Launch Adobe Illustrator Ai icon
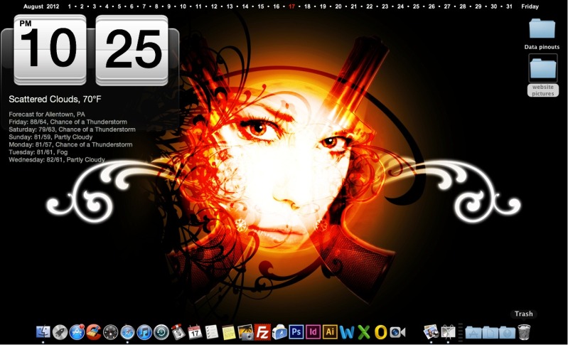568x345 pixels. tap(330, 332)
